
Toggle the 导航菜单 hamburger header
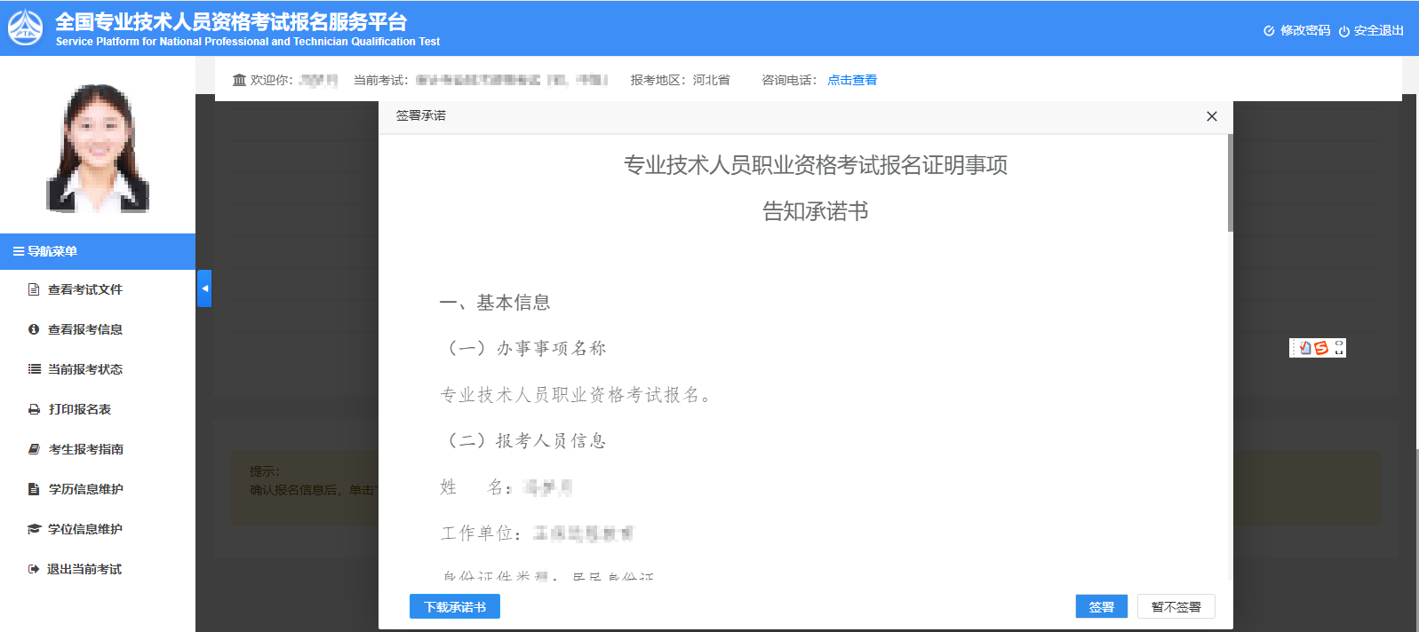44,251
